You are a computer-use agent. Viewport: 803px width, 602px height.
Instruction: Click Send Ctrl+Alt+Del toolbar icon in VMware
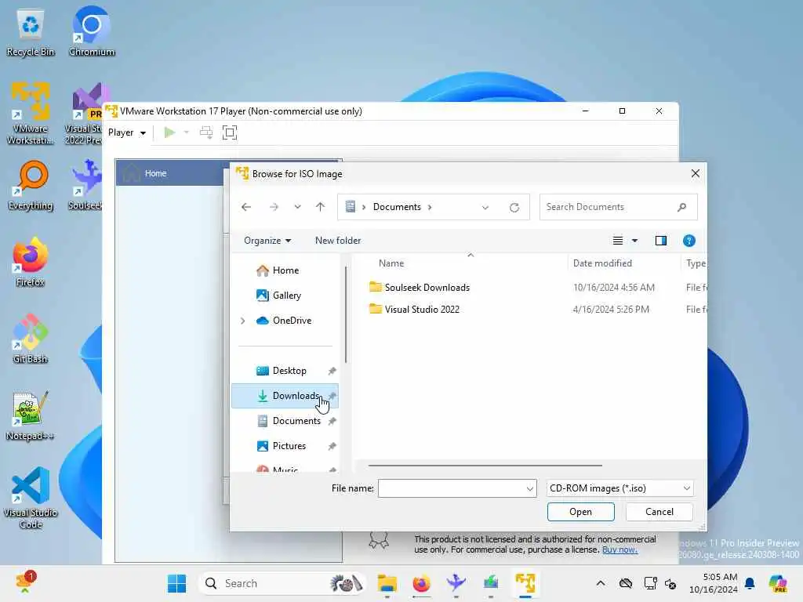pyautogui.click(x=206, y=132)
